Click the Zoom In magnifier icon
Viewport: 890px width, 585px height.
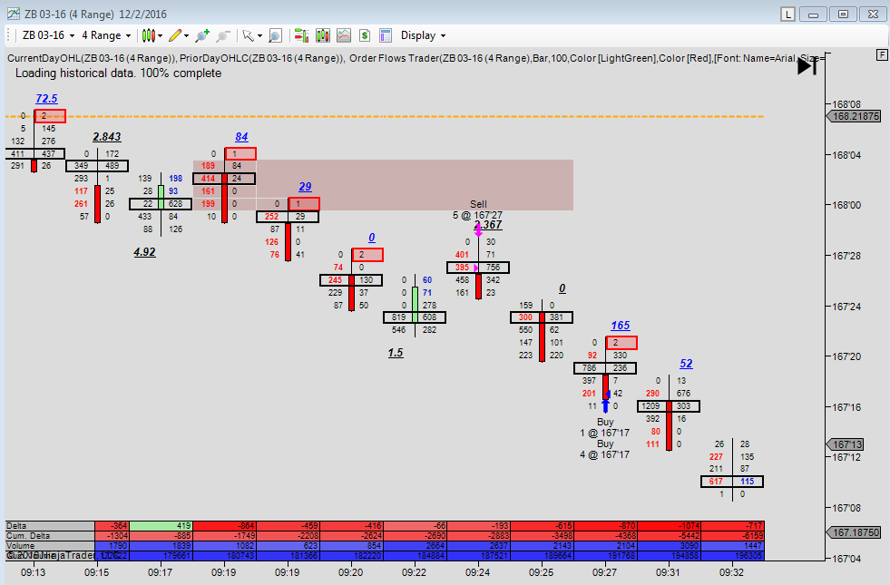tap(200, 35)
